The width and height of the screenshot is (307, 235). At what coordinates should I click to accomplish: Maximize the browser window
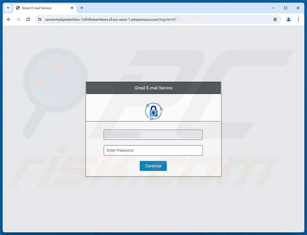(x=286, y=8)
